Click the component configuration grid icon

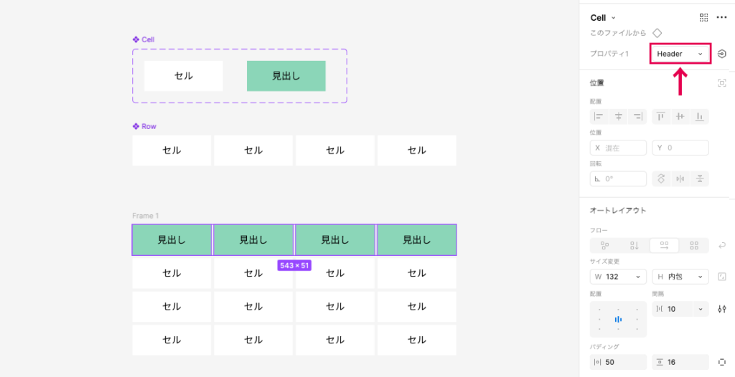pyautogui.click(x=703, y=17)
